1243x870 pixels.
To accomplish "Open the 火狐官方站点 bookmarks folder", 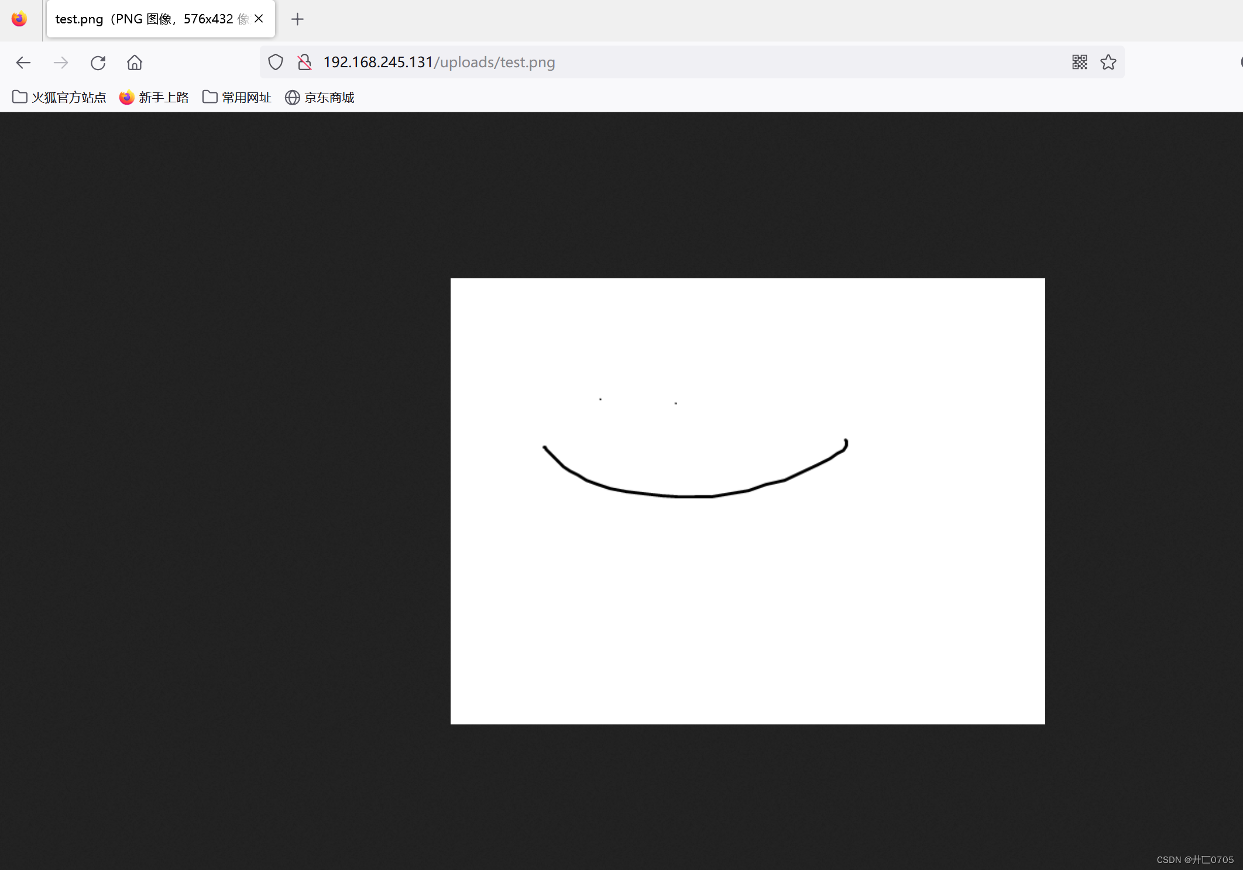I will pos(68,98).
